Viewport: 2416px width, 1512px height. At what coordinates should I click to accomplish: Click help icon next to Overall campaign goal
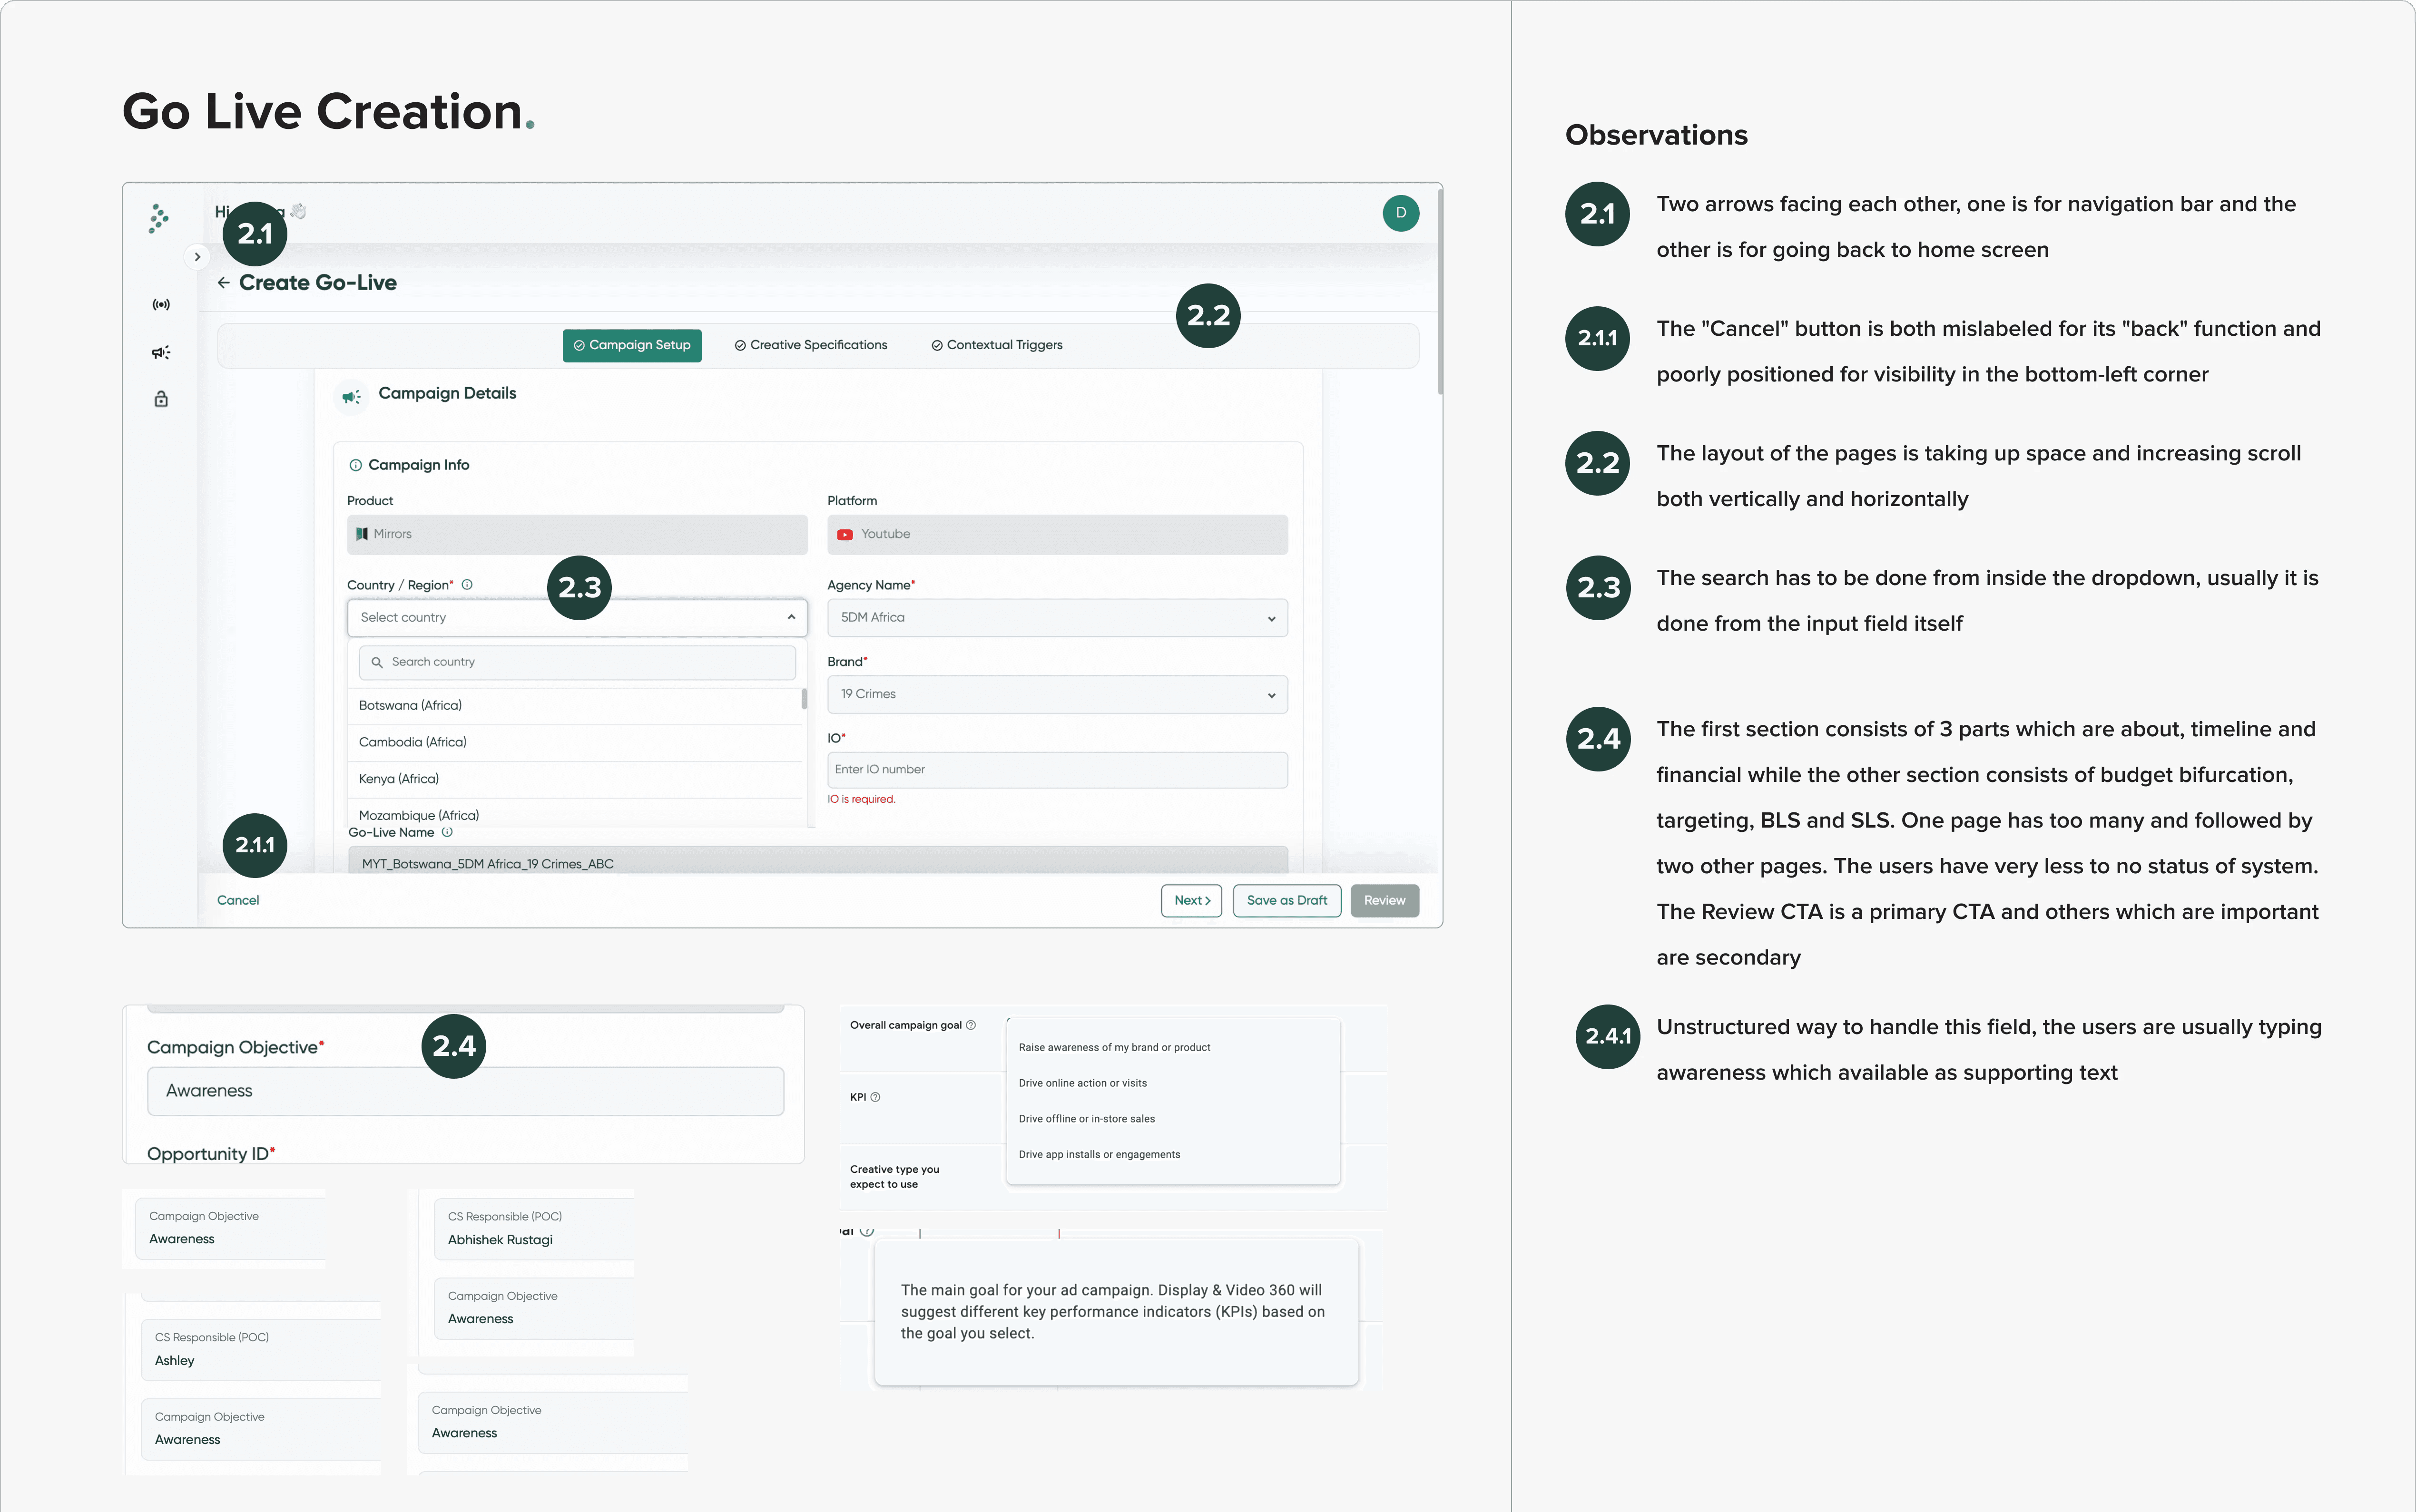[x=971, y=1025]
